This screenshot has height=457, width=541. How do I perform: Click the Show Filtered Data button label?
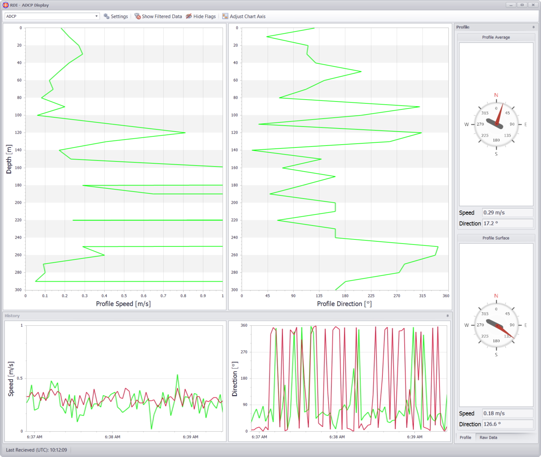click(162, 16)
